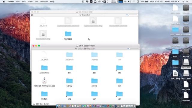Select the highlighted OS X...tem volume on desktop
The height and width of the screenshot is (108, 192).
click(x=186, y=63)
